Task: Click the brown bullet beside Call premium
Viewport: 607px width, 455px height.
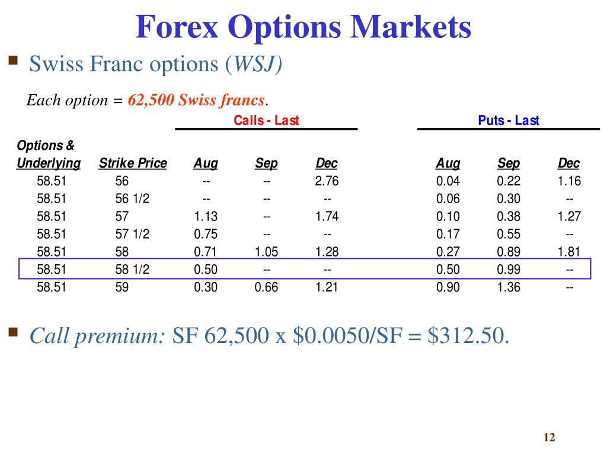Action: pos(13,332)
